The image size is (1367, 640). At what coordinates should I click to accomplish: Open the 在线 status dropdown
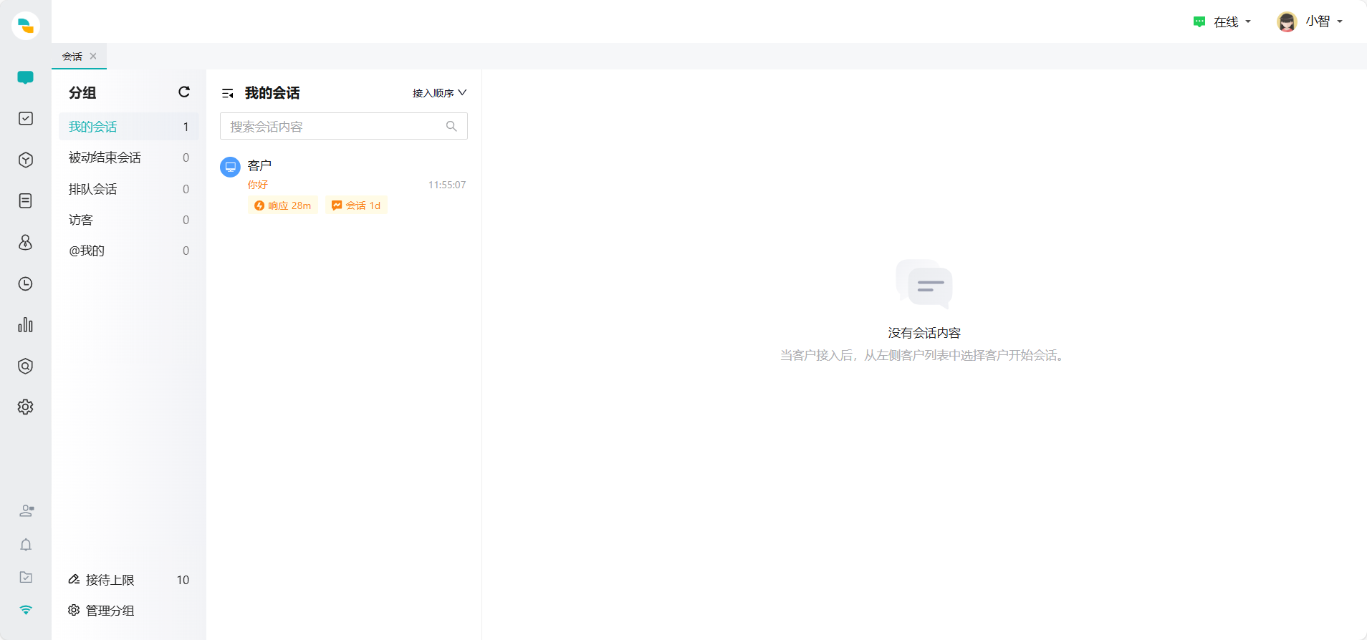click(x=1222, y=22)
